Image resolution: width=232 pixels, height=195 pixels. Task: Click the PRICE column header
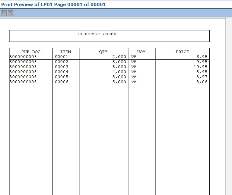[182, 52]
